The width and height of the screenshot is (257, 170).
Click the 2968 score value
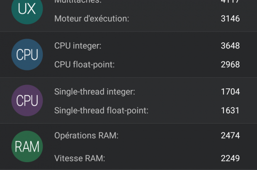point(230,64)
